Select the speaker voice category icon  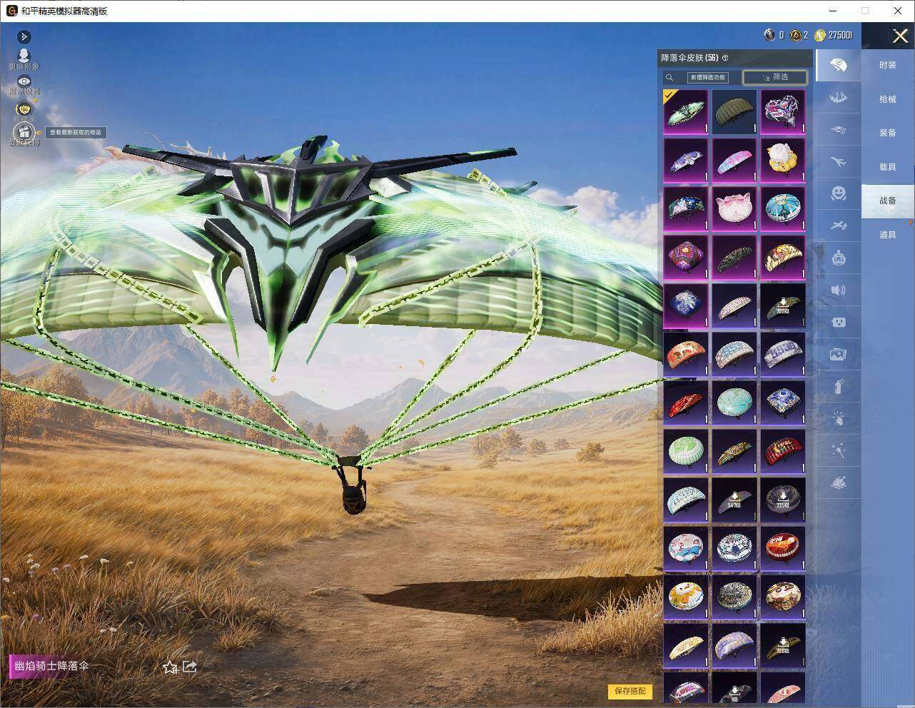(839, 290)
